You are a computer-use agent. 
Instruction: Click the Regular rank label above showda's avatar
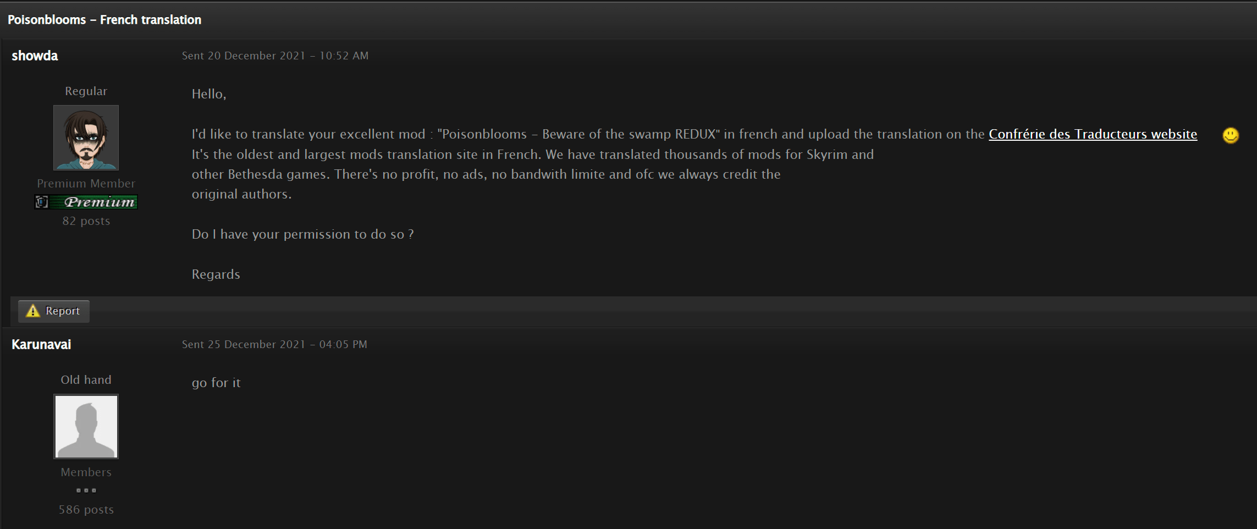pos(86,91)
